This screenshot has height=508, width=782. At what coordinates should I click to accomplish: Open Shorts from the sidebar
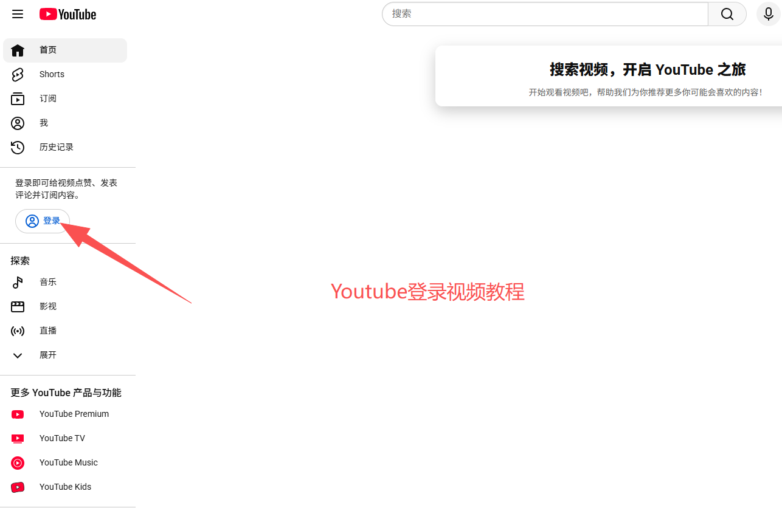(x=65, y=74)
